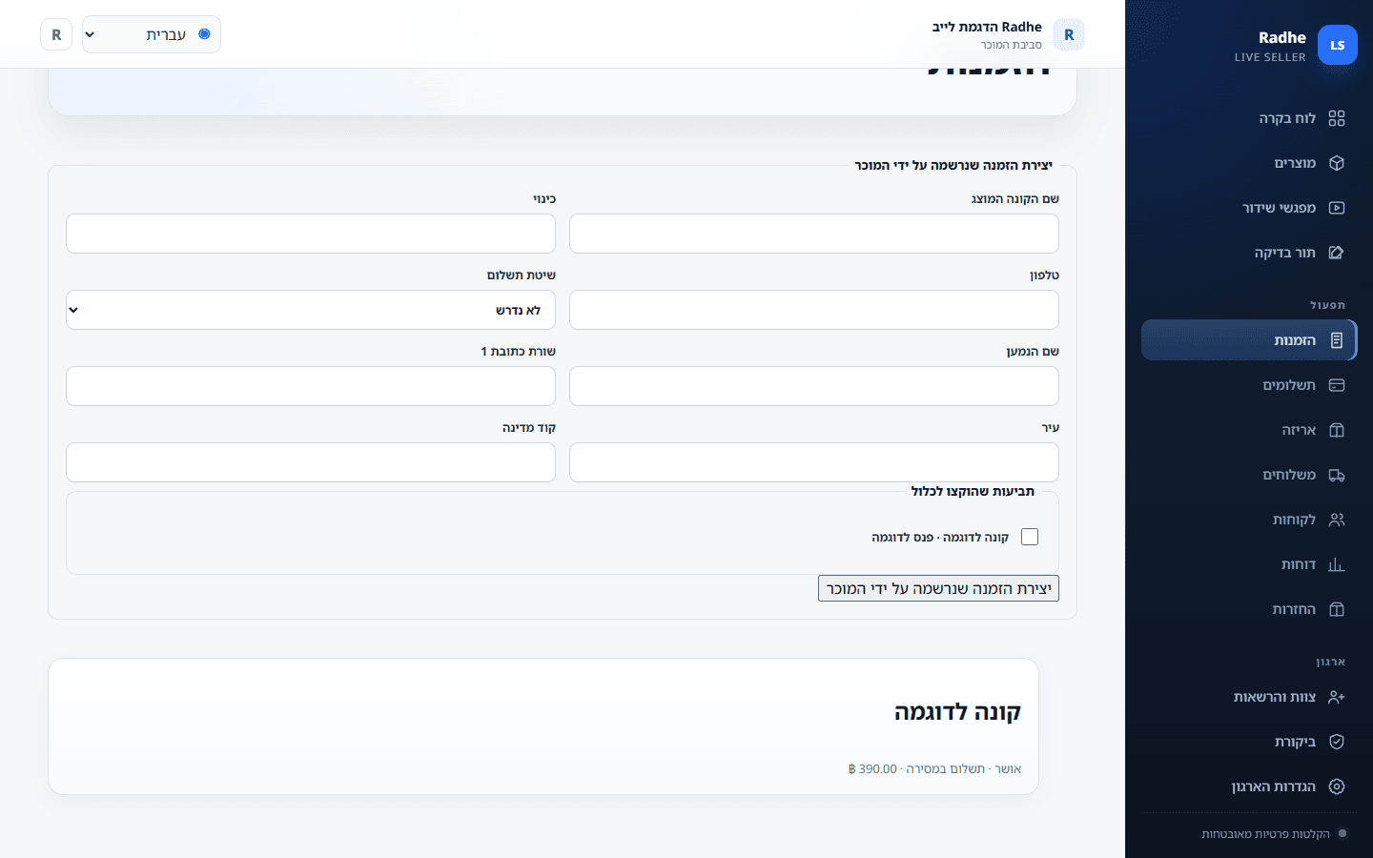Focus the כינוי nickname input field

click(311, 234)
